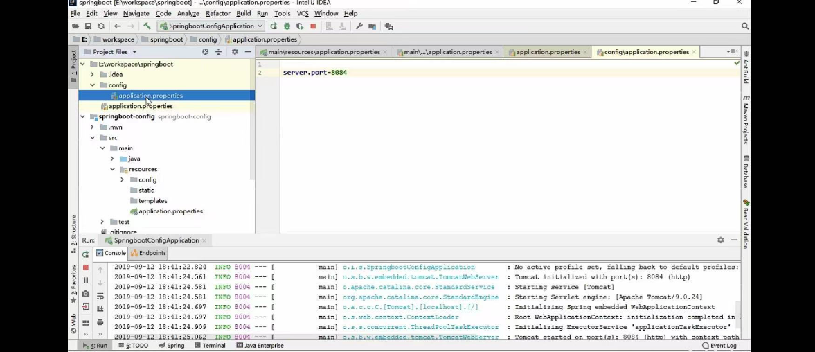The height and width of the screenshot is (352, 815).
Task: Click the server.port=8084 line in editor
Action: pyautogui.click(x=314, y=73)
